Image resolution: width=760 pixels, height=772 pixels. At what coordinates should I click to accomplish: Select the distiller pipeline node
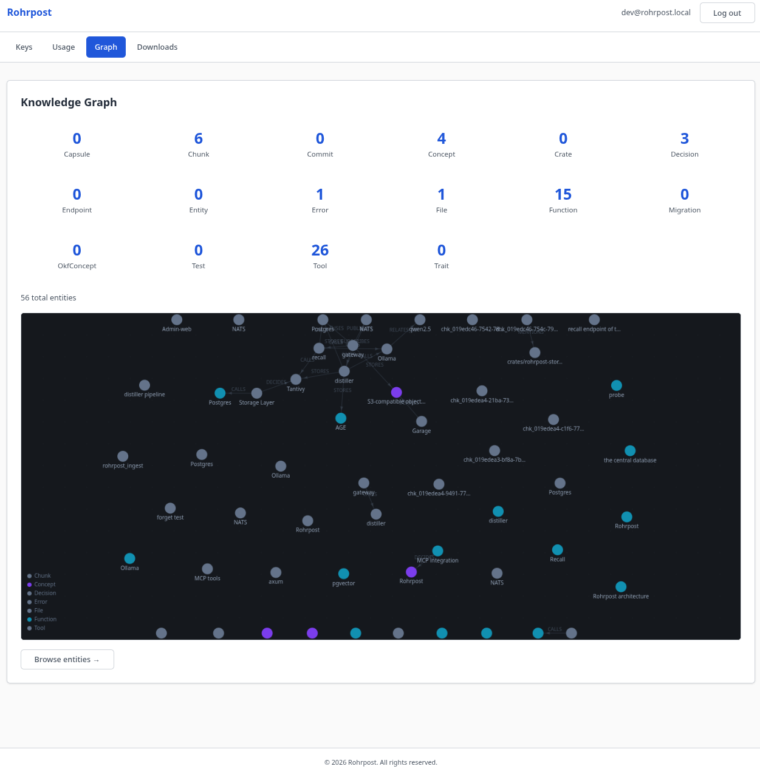pos(145,385)
